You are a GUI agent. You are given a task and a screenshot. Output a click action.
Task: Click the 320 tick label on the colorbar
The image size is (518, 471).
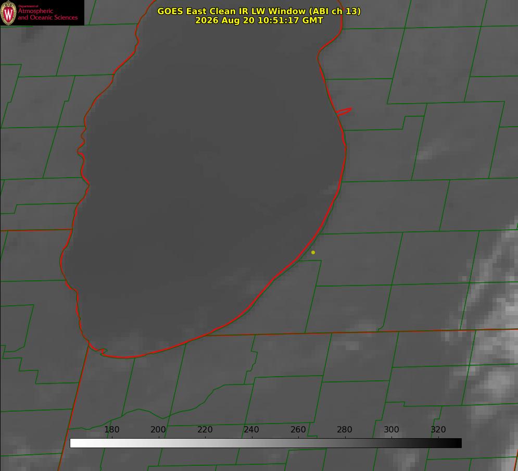click(438, 429)
